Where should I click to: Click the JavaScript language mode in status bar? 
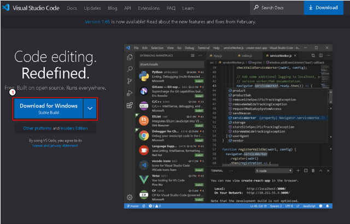(309, 206)
